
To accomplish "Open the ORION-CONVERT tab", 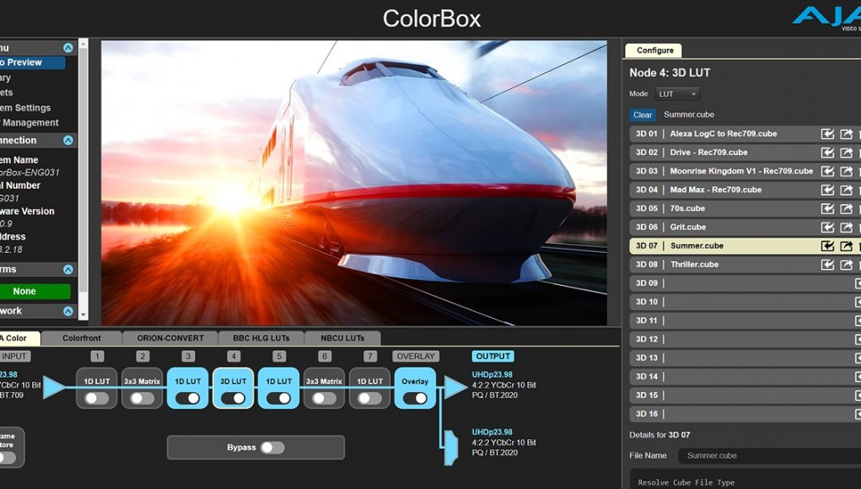I will (x=170, y=338).
